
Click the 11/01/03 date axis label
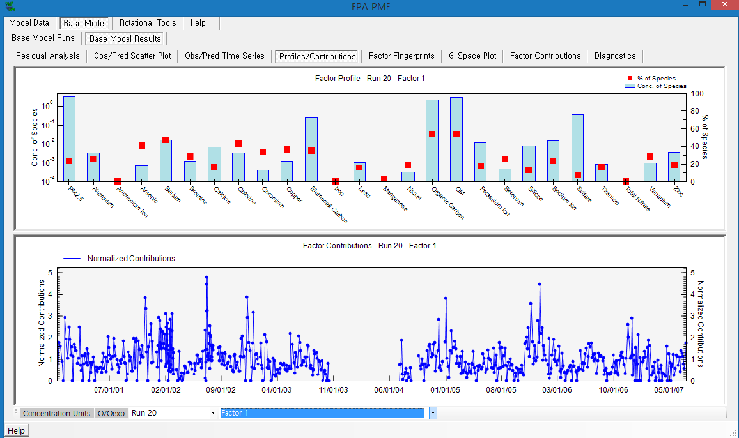pos(333,390)
